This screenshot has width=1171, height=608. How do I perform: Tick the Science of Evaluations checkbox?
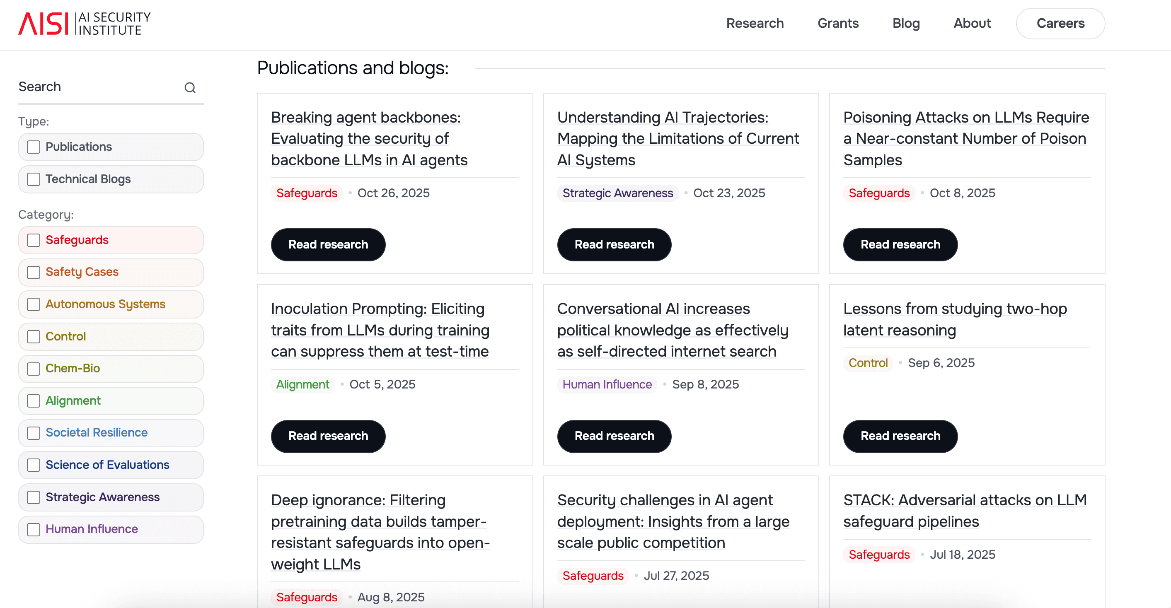[34, 465]
